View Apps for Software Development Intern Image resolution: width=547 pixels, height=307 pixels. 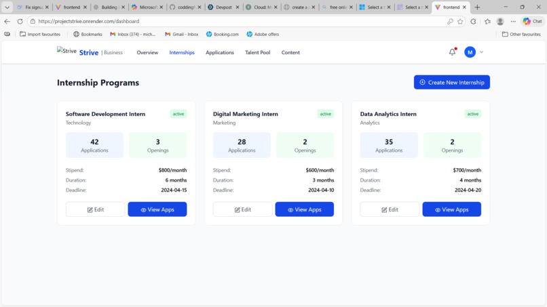pos(157,209)
